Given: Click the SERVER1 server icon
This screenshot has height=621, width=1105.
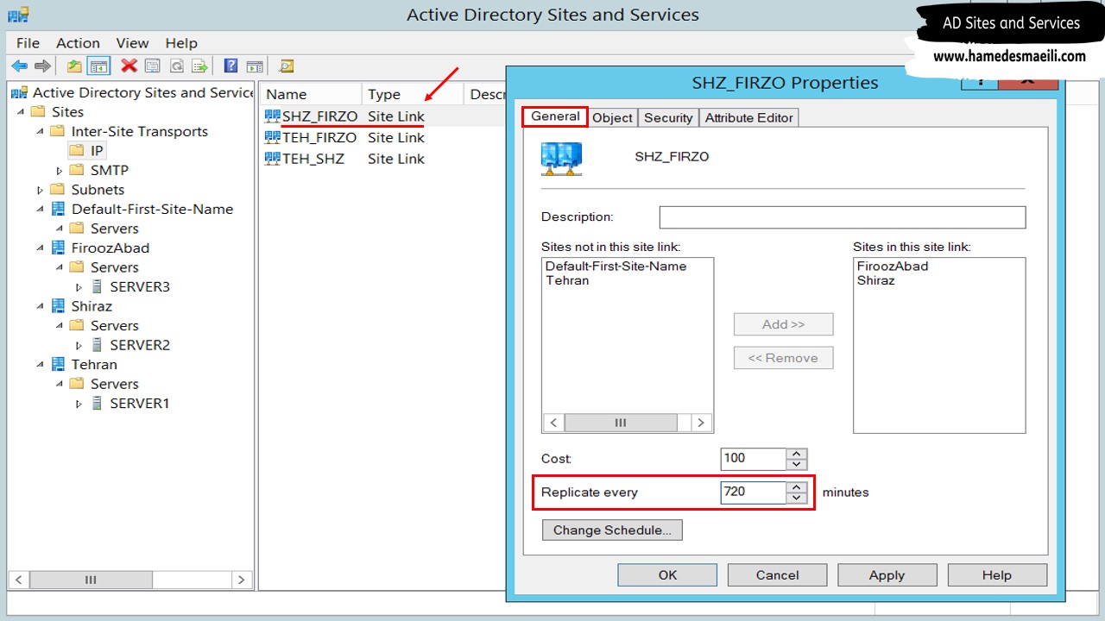Looking at the screenshot, I should click(x=98, y=403).
